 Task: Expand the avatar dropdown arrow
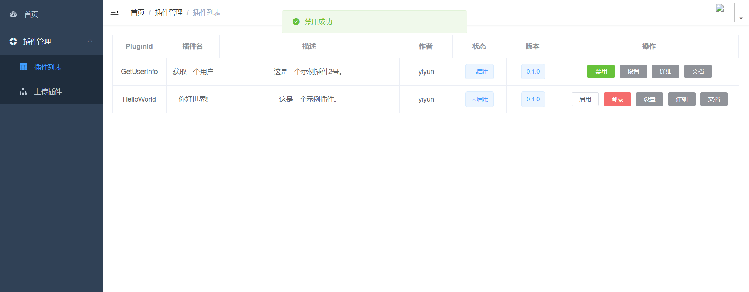[741, 18]
